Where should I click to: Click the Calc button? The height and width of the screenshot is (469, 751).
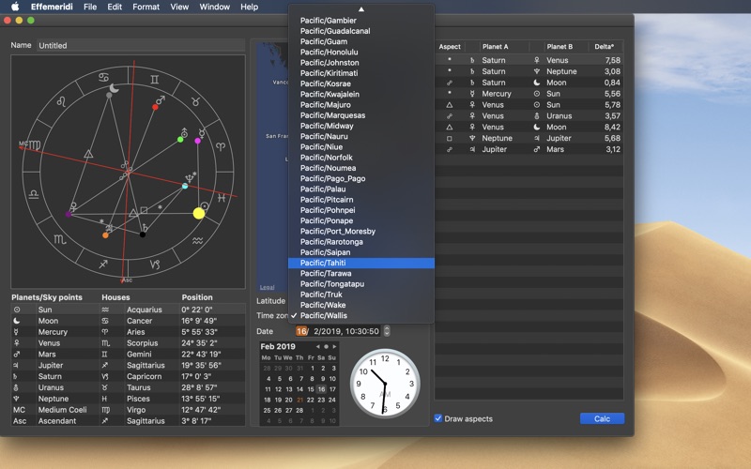coord(602,418)
